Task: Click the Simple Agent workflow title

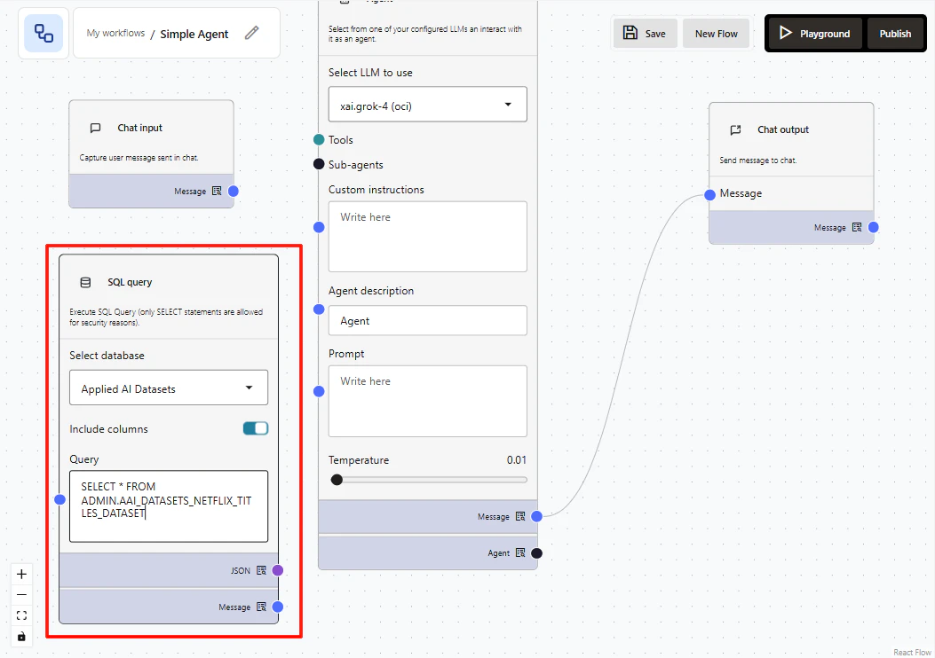Action: pos(194,34)
